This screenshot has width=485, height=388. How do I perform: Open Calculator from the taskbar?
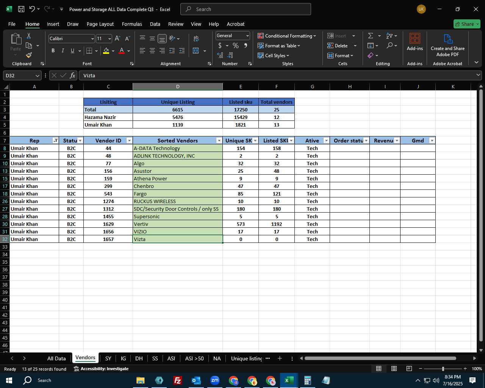(307, 380)
